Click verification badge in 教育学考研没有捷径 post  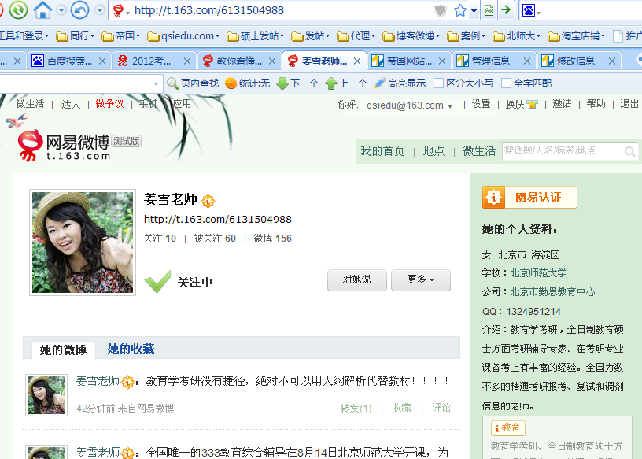[x=127, y=382]
